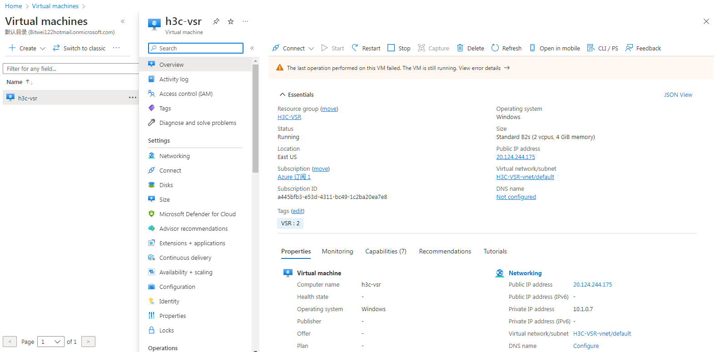
Task: Stop the virtual machine
Action: (399, 48)
